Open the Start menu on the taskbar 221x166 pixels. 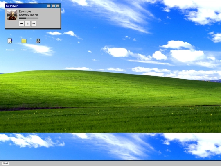point(5,163)
